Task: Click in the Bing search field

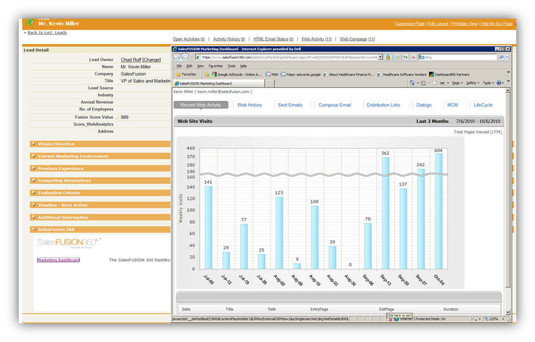Action: coord(458,57)
